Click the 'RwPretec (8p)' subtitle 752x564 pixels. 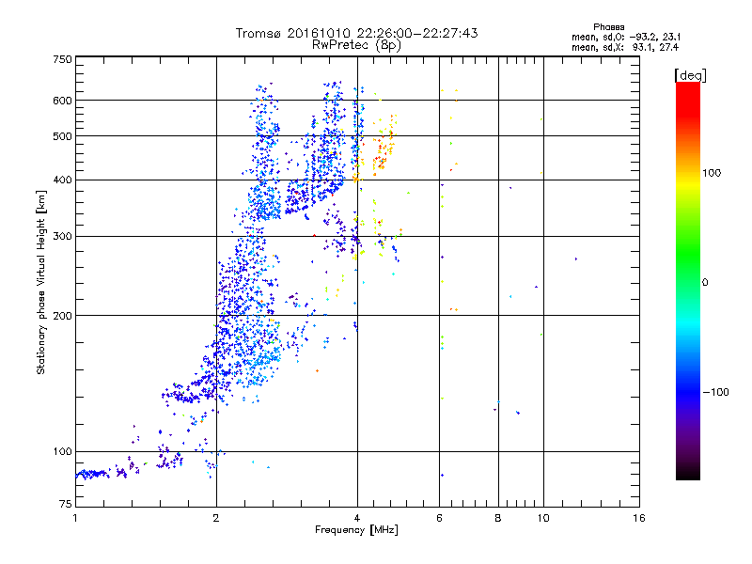356,45
